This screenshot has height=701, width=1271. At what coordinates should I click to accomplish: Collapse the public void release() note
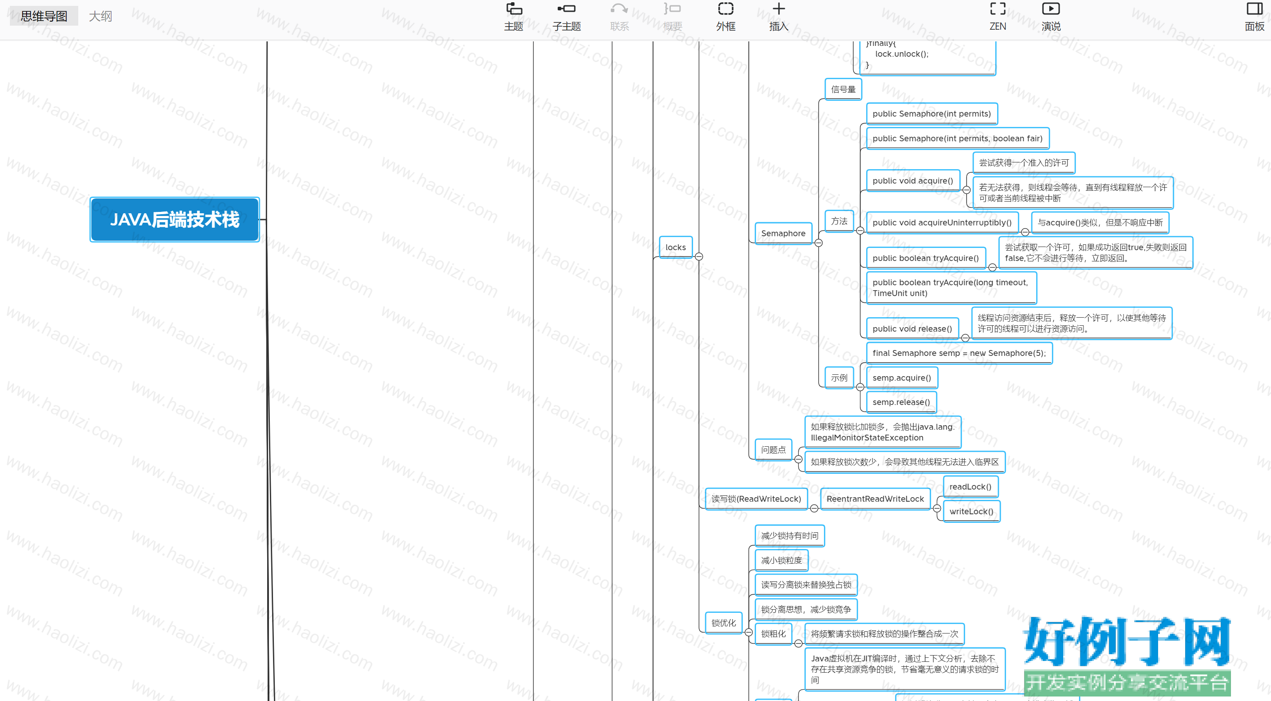(x=965, y=338)
